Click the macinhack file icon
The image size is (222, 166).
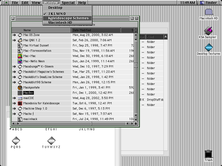coord(20,119)
